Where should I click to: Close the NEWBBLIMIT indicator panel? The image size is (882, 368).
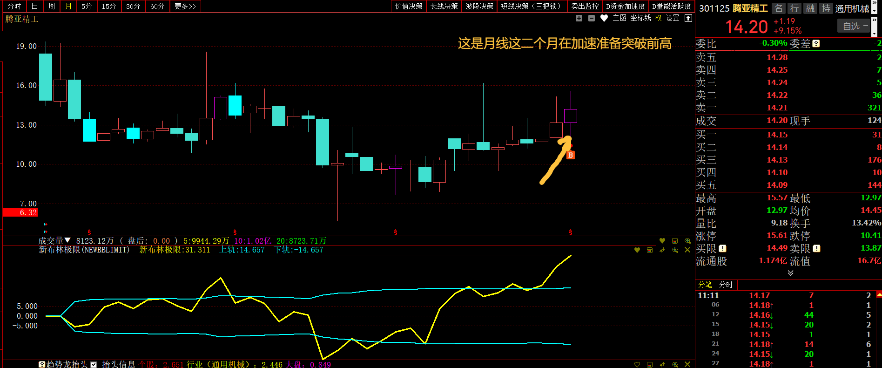coord(687,250)
